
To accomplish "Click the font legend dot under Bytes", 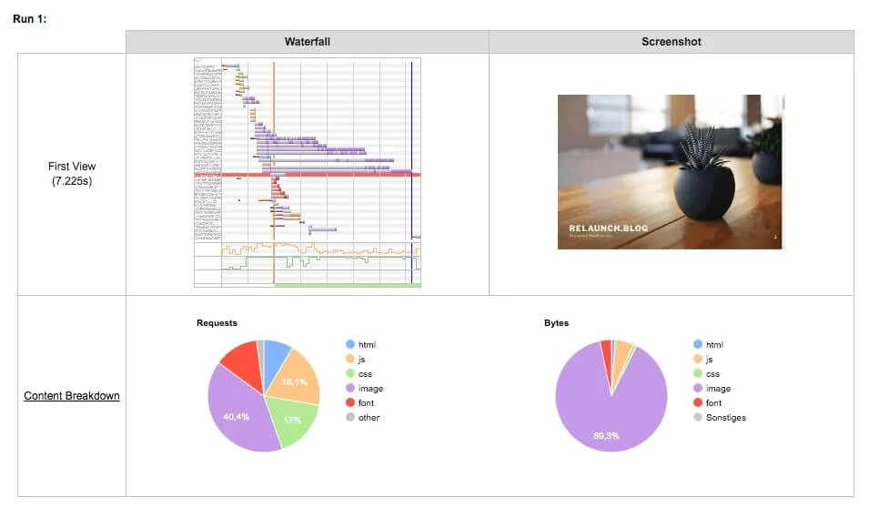I will [698, 402].
